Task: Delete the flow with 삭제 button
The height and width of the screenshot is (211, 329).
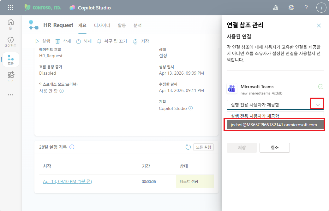Action: [63, 41]
